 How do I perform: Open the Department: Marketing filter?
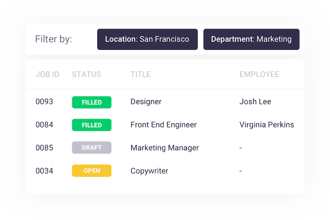pos(251,40)
